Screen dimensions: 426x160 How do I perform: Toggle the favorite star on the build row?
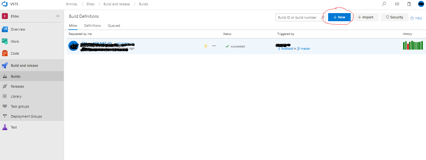click(206, 46)
